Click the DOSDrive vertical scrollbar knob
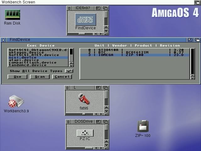 coord(106,127)
